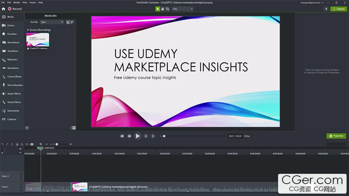The image size is (349, 196).
Task: Open the Voice Narration panel
Action: coord(12,85)
